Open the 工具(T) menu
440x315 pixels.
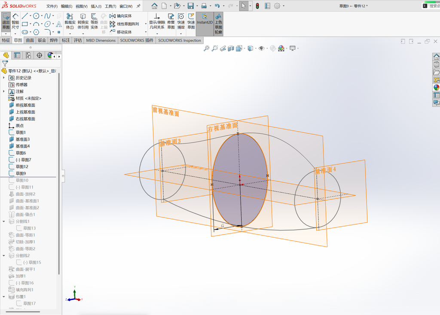click(x=110, y=6)
